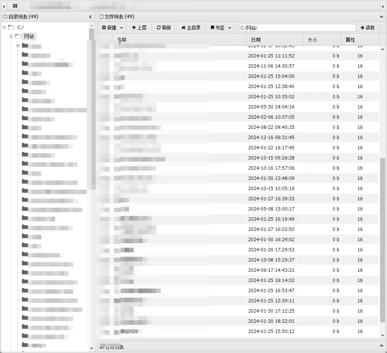
Task: Click the grid home tab icon
Action: (x=15, y=6)
